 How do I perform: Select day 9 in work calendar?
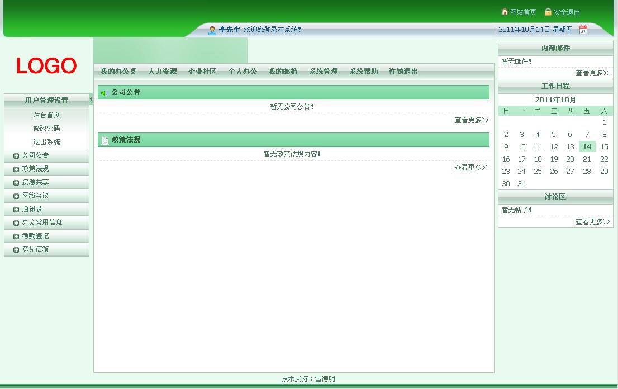pos(506,147)
